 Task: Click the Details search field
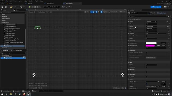147,16
